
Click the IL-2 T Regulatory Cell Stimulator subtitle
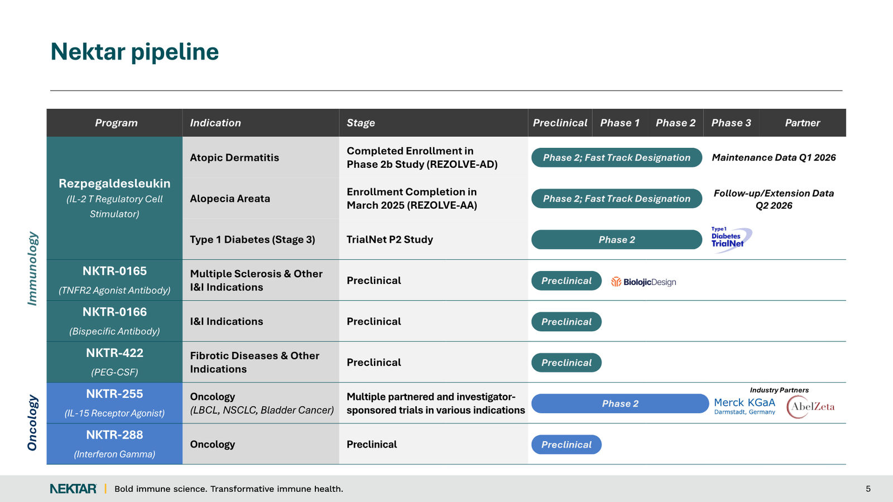[114, 206]
